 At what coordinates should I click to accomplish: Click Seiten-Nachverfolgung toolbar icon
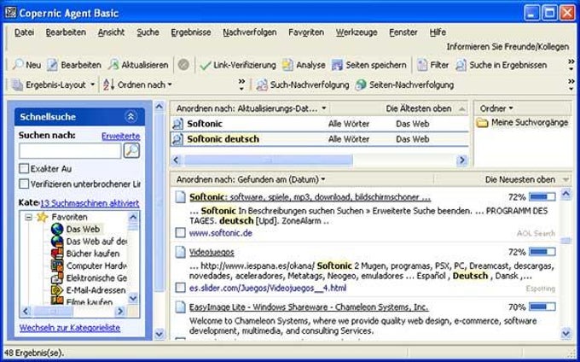pyautogui.click(x=361, y=85)
